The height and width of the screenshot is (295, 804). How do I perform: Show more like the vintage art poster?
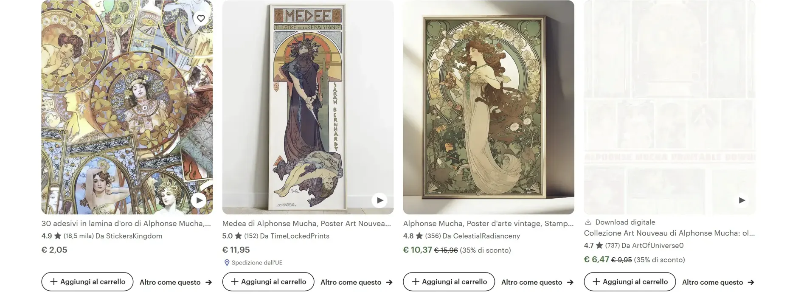tap(537, 282)
